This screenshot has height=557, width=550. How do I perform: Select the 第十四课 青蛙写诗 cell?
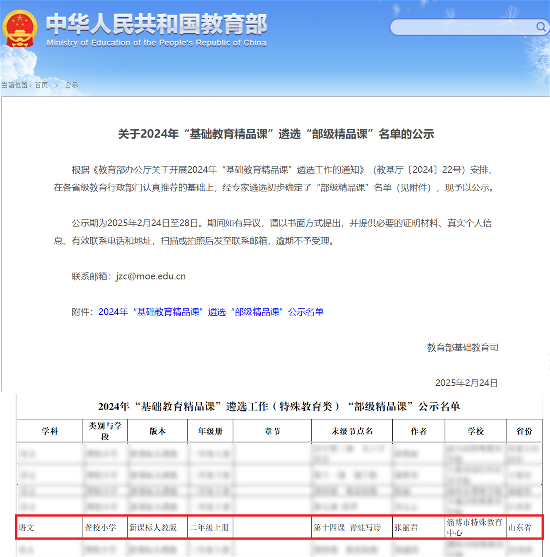click(x=347, y=527)
